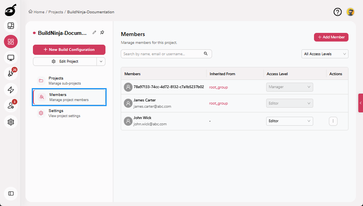Screen dimensions: 363x206
Task: Click john.wick@abc.com email text
Action: tap(150, 124)
